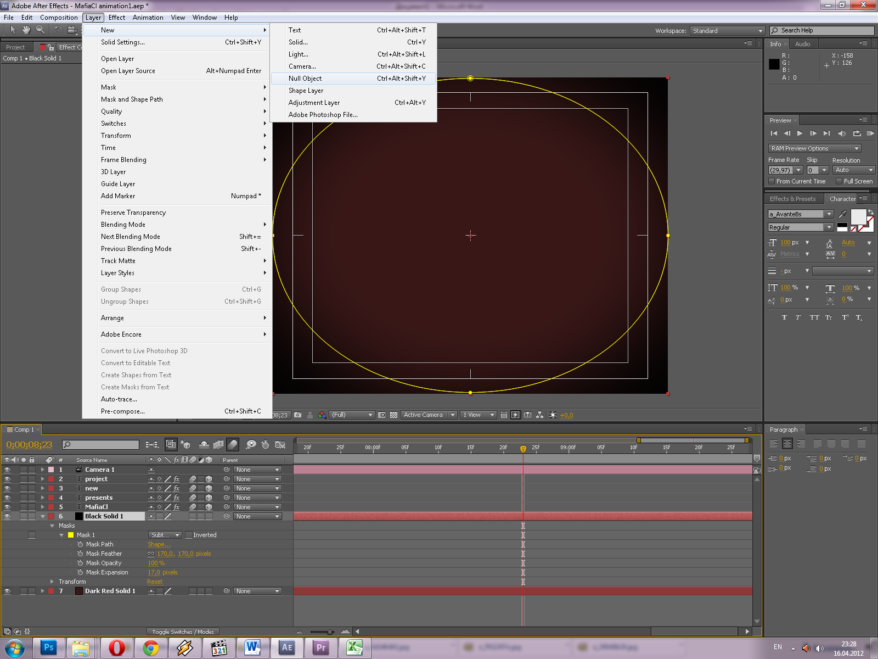Choose Adjustment Layer menu entry

pos(354,103)
